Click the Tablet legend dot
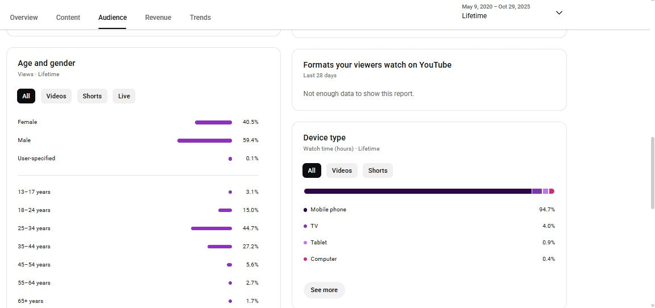 pyautogui.click(x=305, y=243)
